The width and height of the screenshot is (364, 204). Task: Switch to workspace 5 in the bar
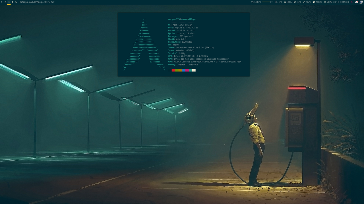[x=16, y=2]
